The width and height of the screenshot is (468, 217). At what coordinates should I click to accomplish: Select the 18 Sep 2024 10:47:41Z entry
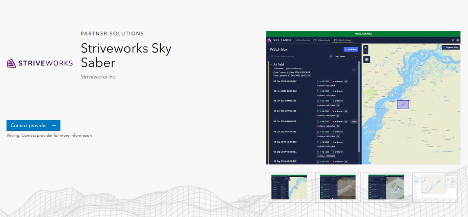click(285, 142)
